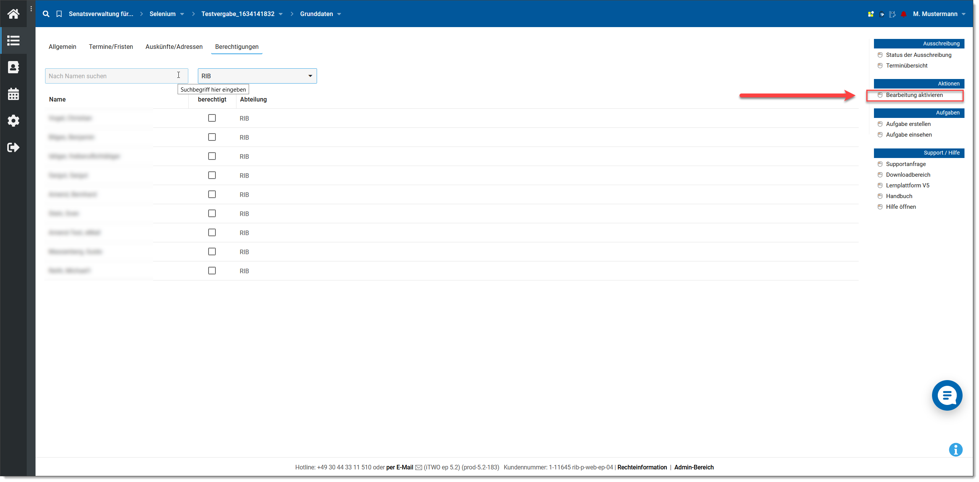
Task: Select the Berechtigungen tab
Action: (237, 47)
